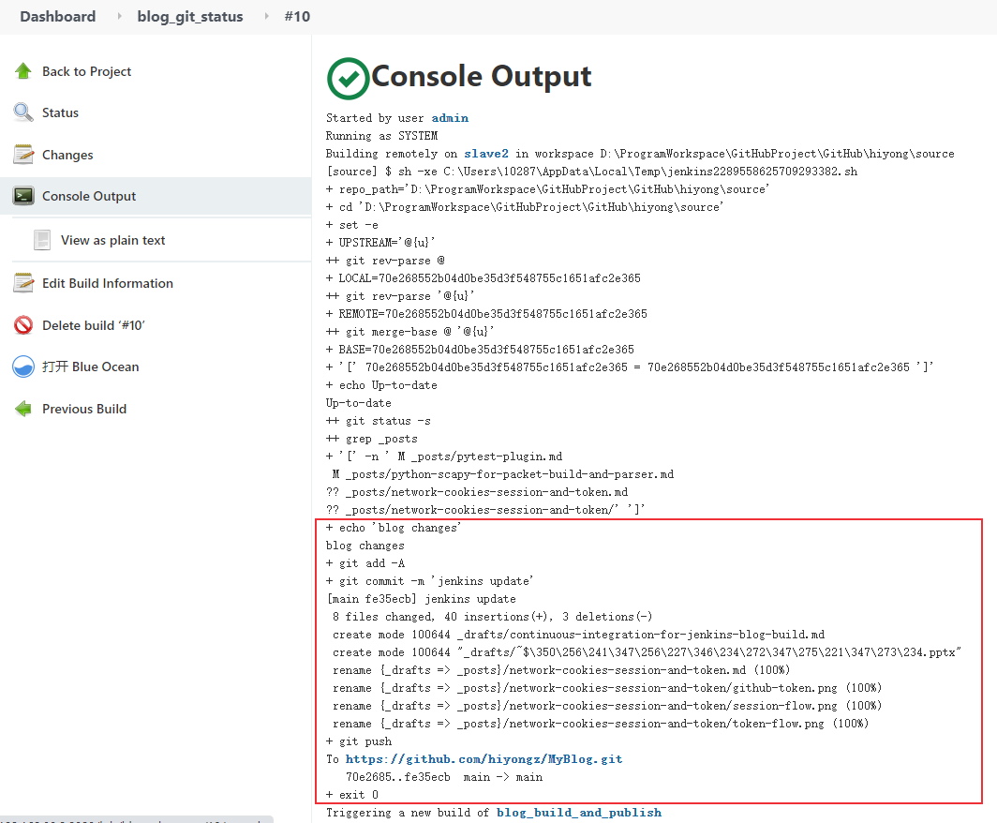The width and height of the screenshot is (997, 823).
Task: Click the Console Output heading
Action: click(482, 76)
